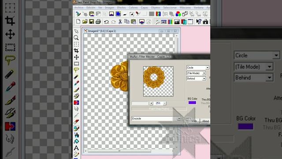
Task: Toggle the Color Palette toolbar icon
Action: pyautogui.click(x=170, y=22)
